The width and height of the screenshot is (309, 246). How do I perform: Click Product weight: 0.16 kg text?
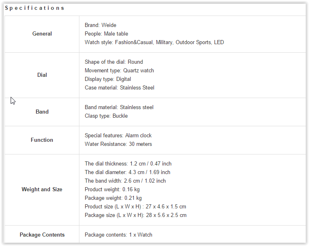click(x=112, y=189)
